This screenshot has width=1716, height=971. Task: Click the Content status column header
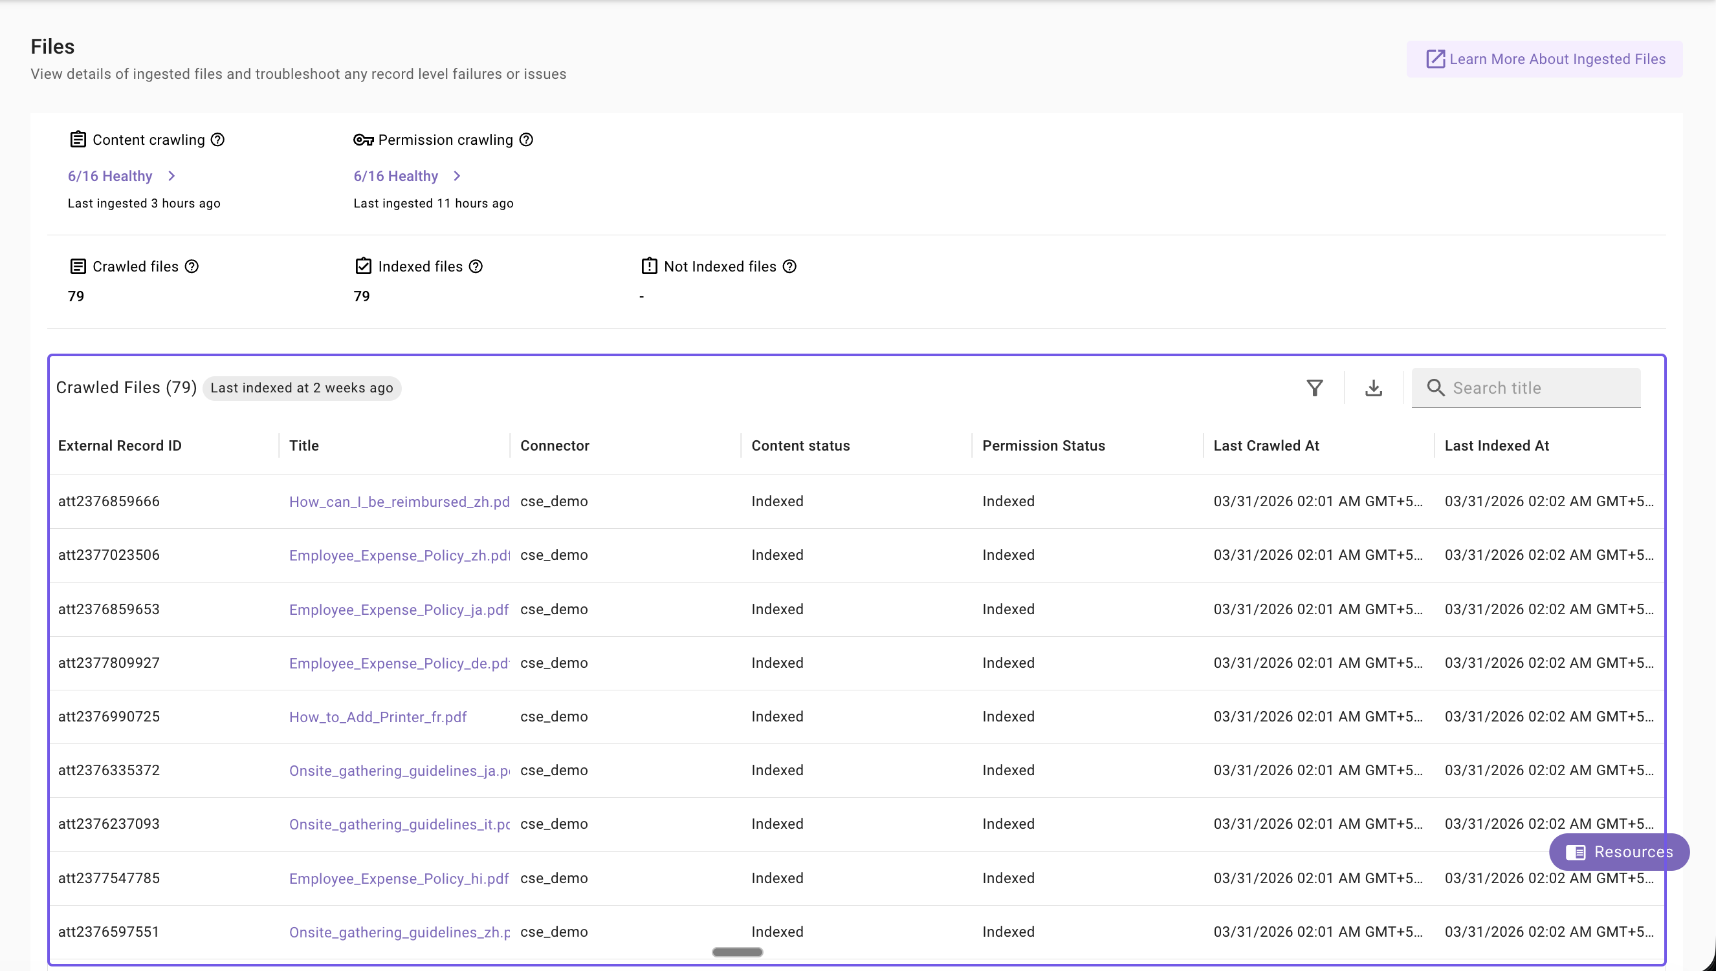[x=800, y=445]
